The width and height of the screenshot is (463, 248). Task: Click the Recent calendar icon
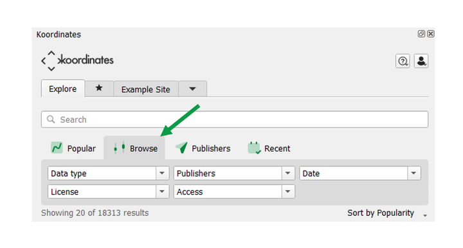coord(254,148)
